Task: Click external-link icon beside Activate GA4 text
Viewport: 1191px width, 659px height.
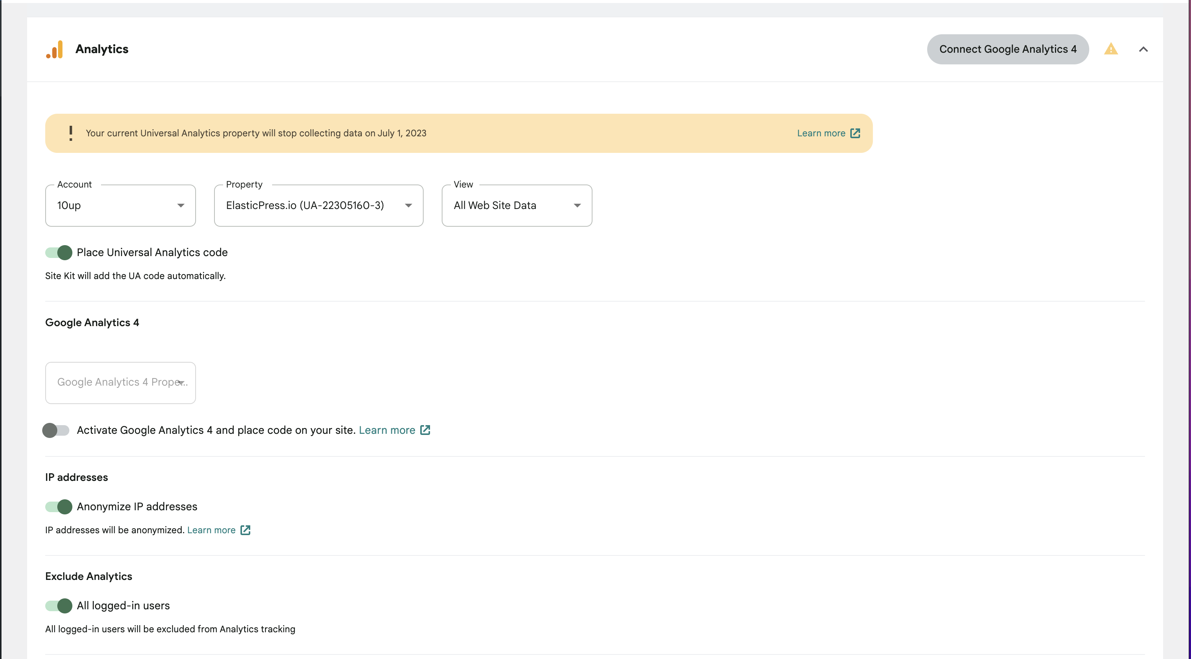Action: tap(425, 430)
